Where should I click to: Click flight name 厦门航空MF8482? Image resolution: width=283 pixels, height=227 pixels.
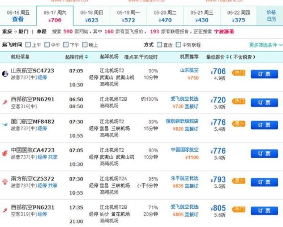[32, 122]
